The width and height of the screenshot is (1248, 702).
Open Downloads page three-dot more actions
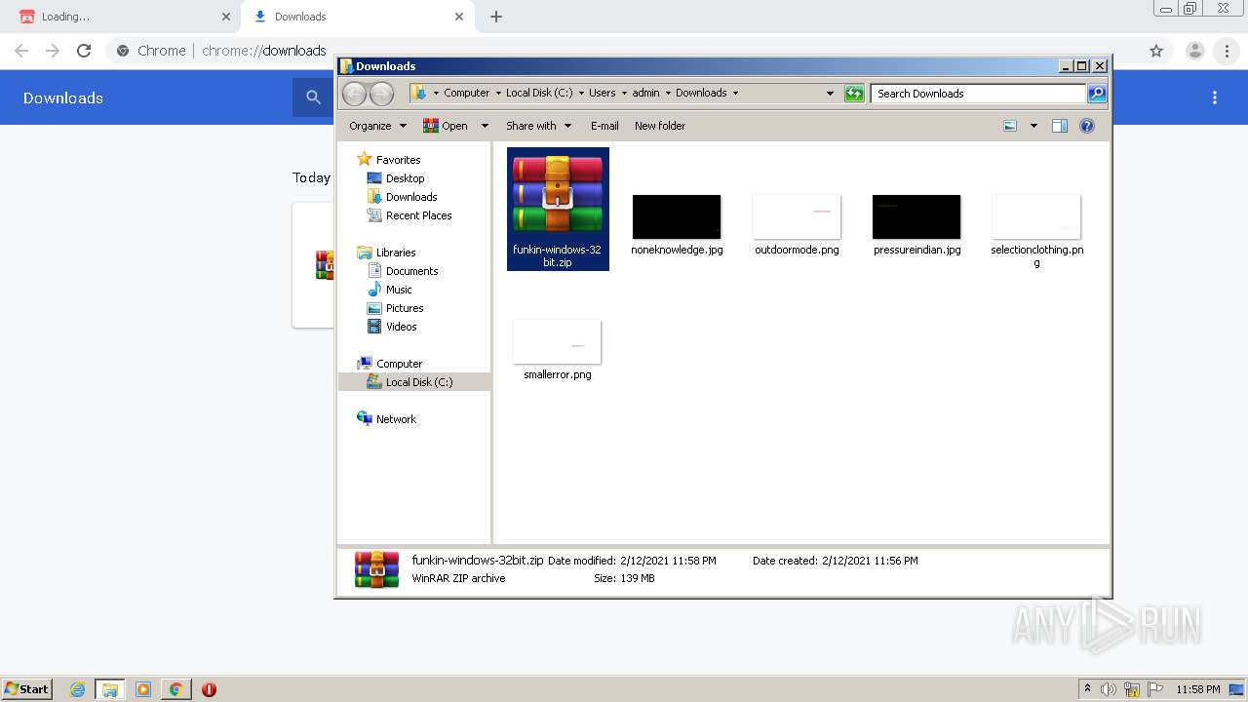[x=1215, y=97]
